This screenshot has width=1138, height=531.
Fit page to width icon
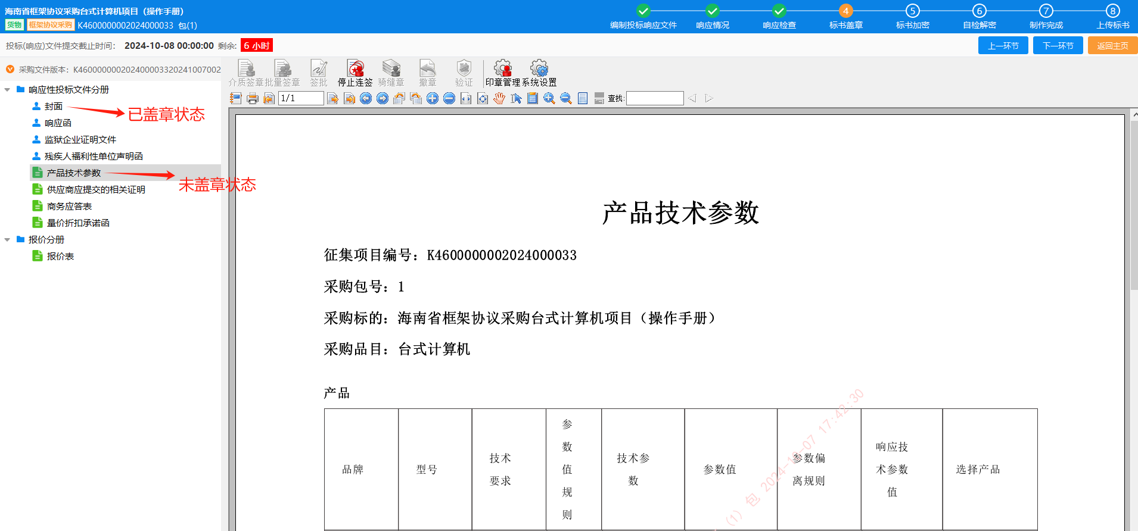[466, 98]
